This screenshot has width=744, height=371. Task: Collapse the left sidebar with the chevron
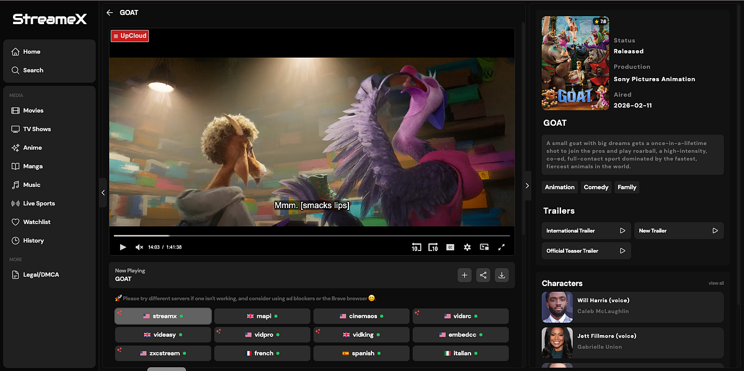[x=103, y=193]
